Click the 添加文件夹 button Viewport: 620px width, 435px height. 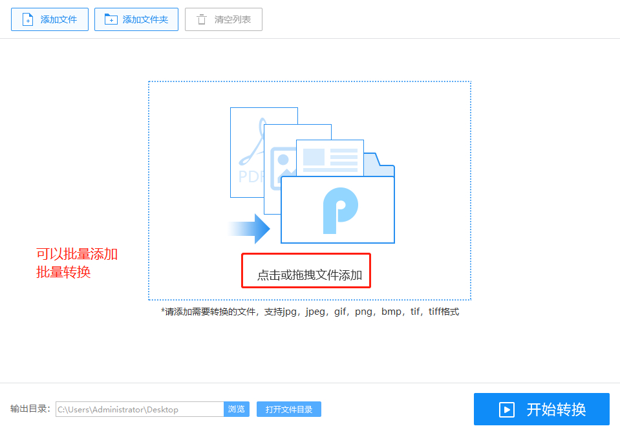(136, 19)
